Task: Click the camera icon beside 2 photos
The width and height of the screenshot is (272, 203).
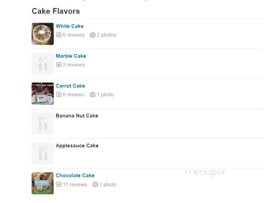Action: (x=93, y=35)
